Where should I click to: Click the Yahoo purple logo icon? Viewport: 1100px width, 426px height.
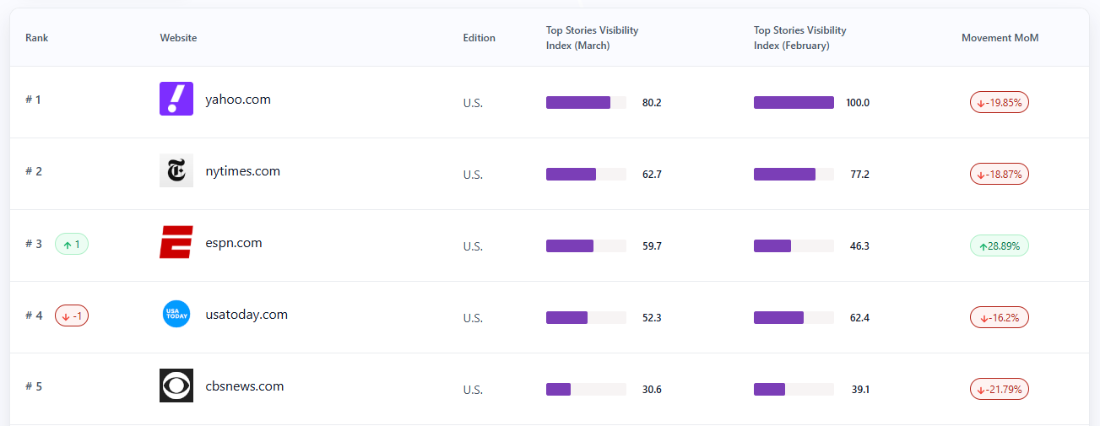(176, 99)
